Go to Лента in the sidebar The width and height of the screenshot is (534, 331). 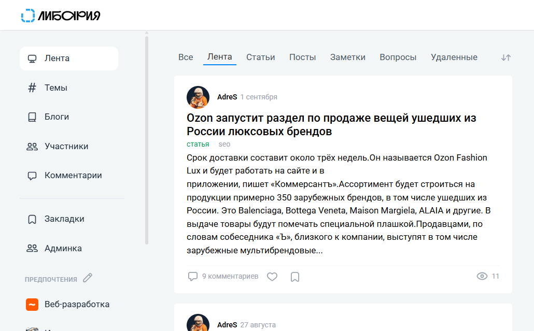(x=69, y=59)
